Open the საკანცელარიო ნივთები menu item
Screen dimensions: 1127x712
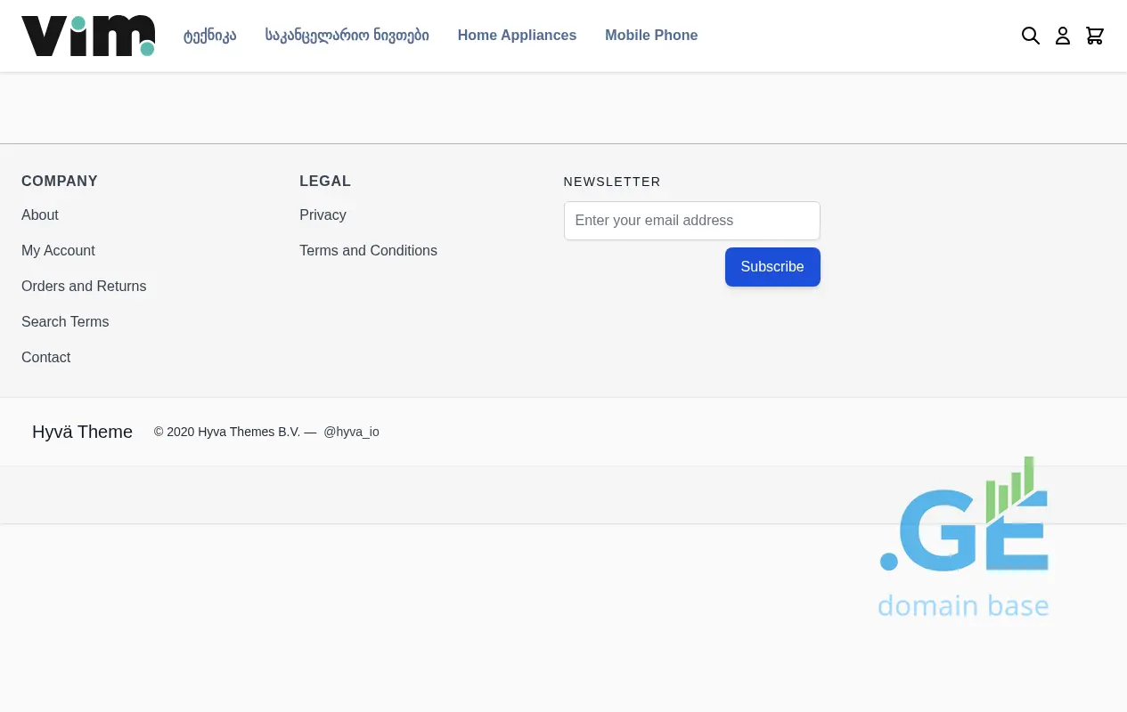pos(347,36)
